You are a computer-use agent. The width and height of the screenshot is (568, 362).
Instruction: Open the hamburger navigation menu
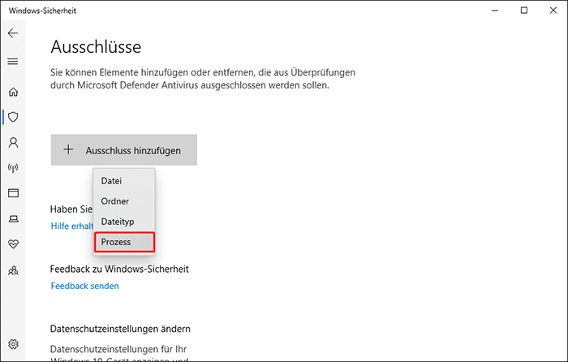(13, 61)
